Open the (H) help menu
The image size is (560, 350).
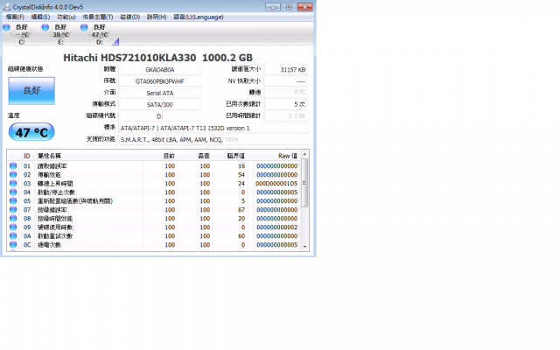pyautogui.click(x=157, y=17)
